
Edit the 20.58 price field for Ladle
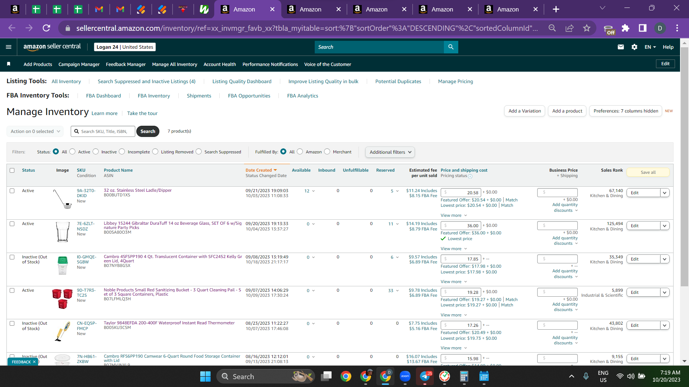pos(461,192)
